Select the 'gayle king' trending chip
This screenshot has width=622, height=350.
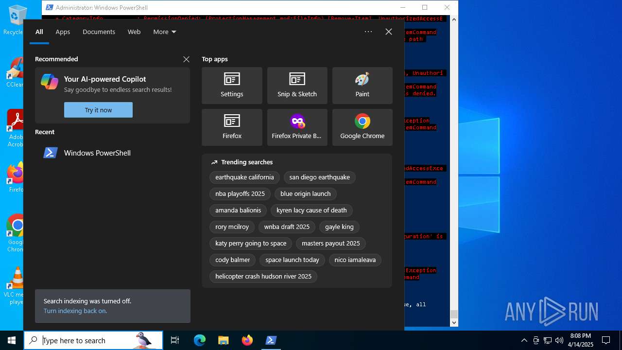pyautogui.click(x=339, y=227)
